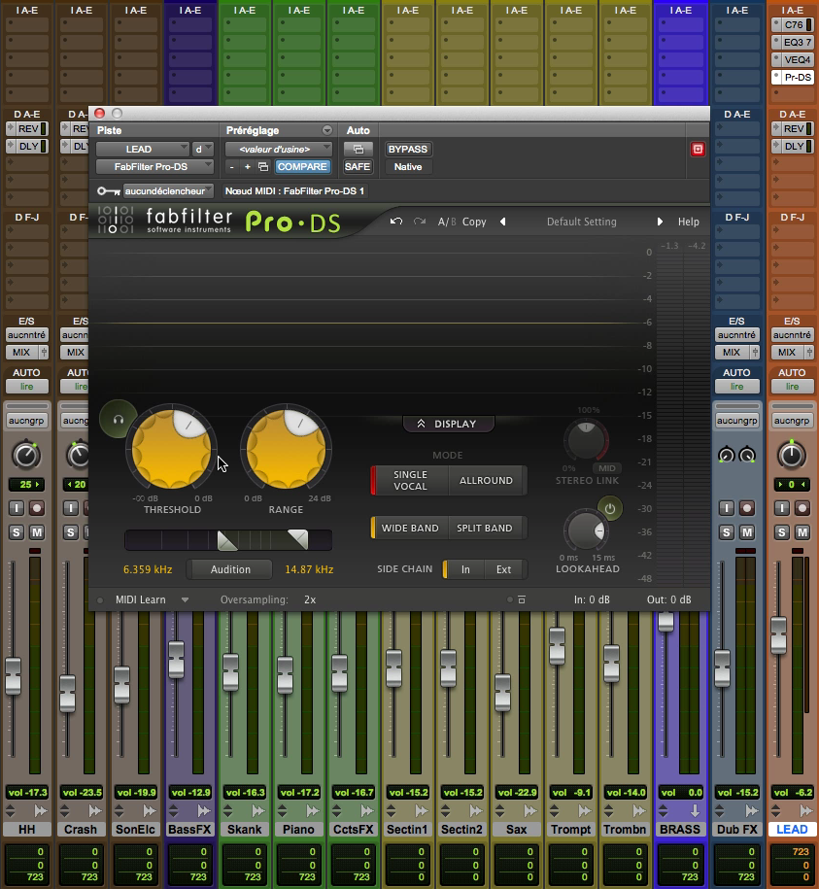Select SINGLE VOCAL mode
This screenshot has height=889, width=819.
point(410,480)
